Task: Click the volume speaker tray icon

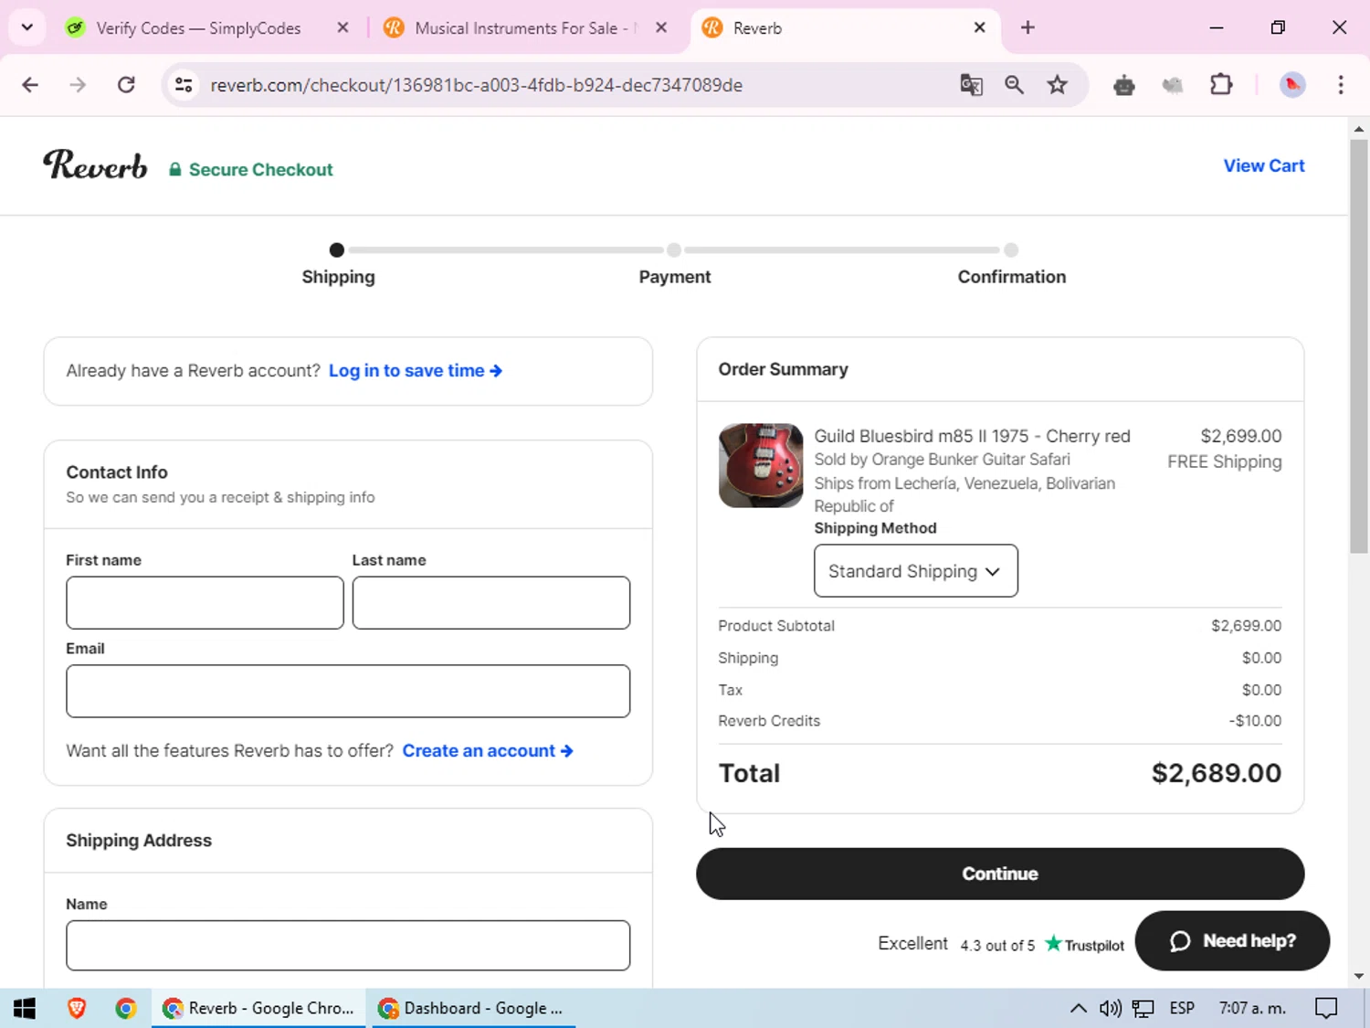Action: coord(1110,1008)
